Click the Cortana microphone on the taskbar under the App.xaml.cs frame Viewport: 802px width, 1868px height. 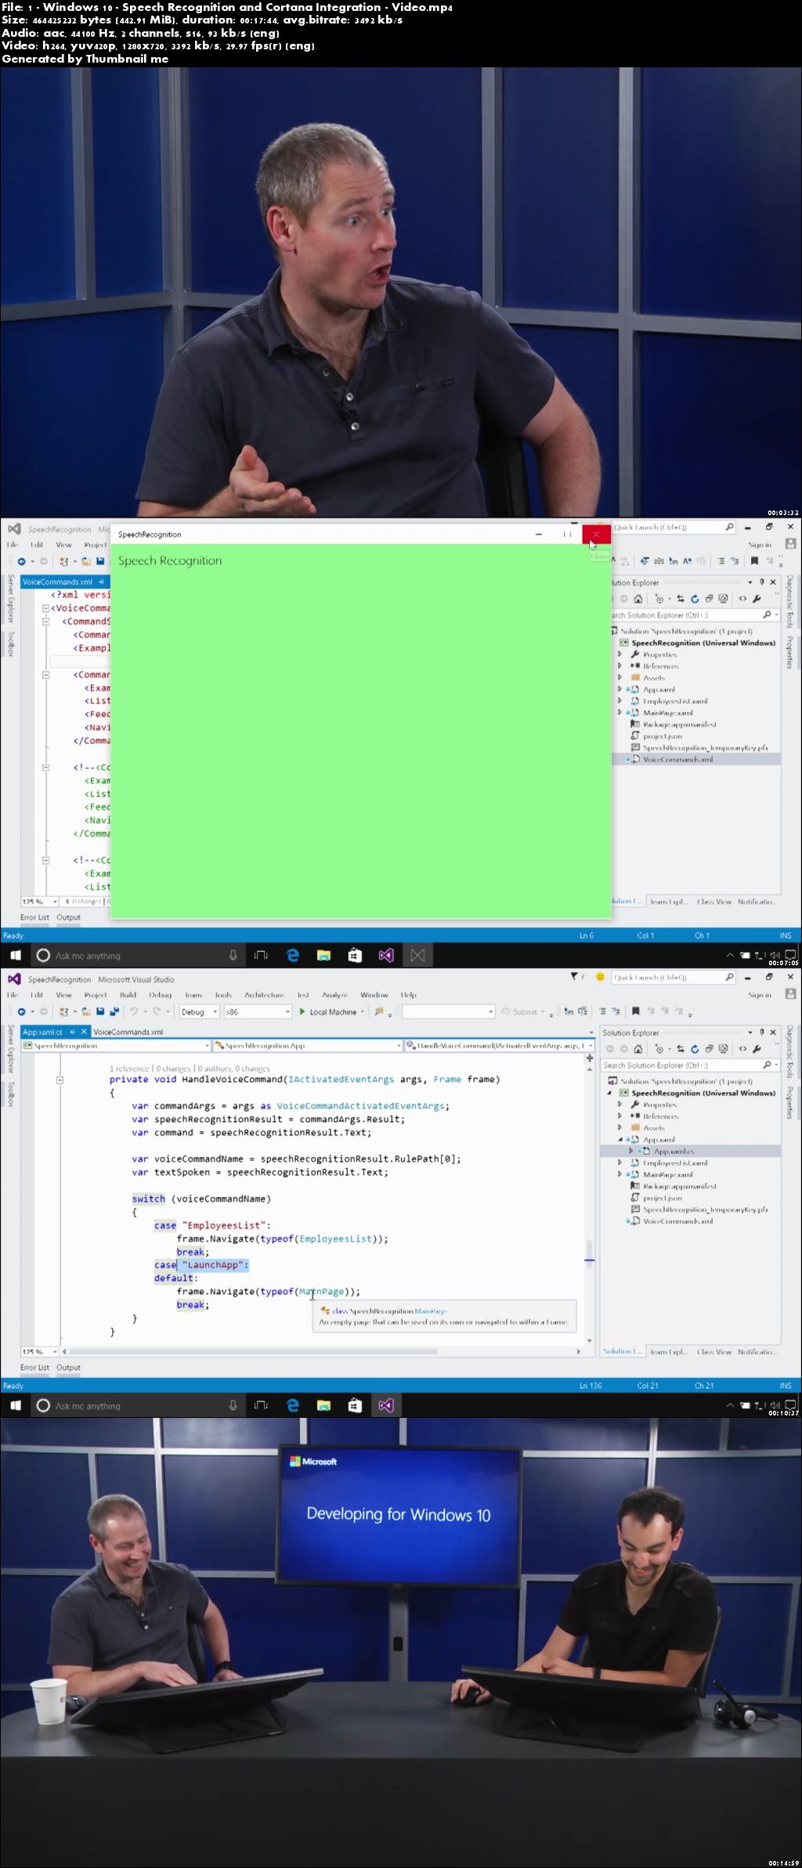click(x=233, y=1405)
